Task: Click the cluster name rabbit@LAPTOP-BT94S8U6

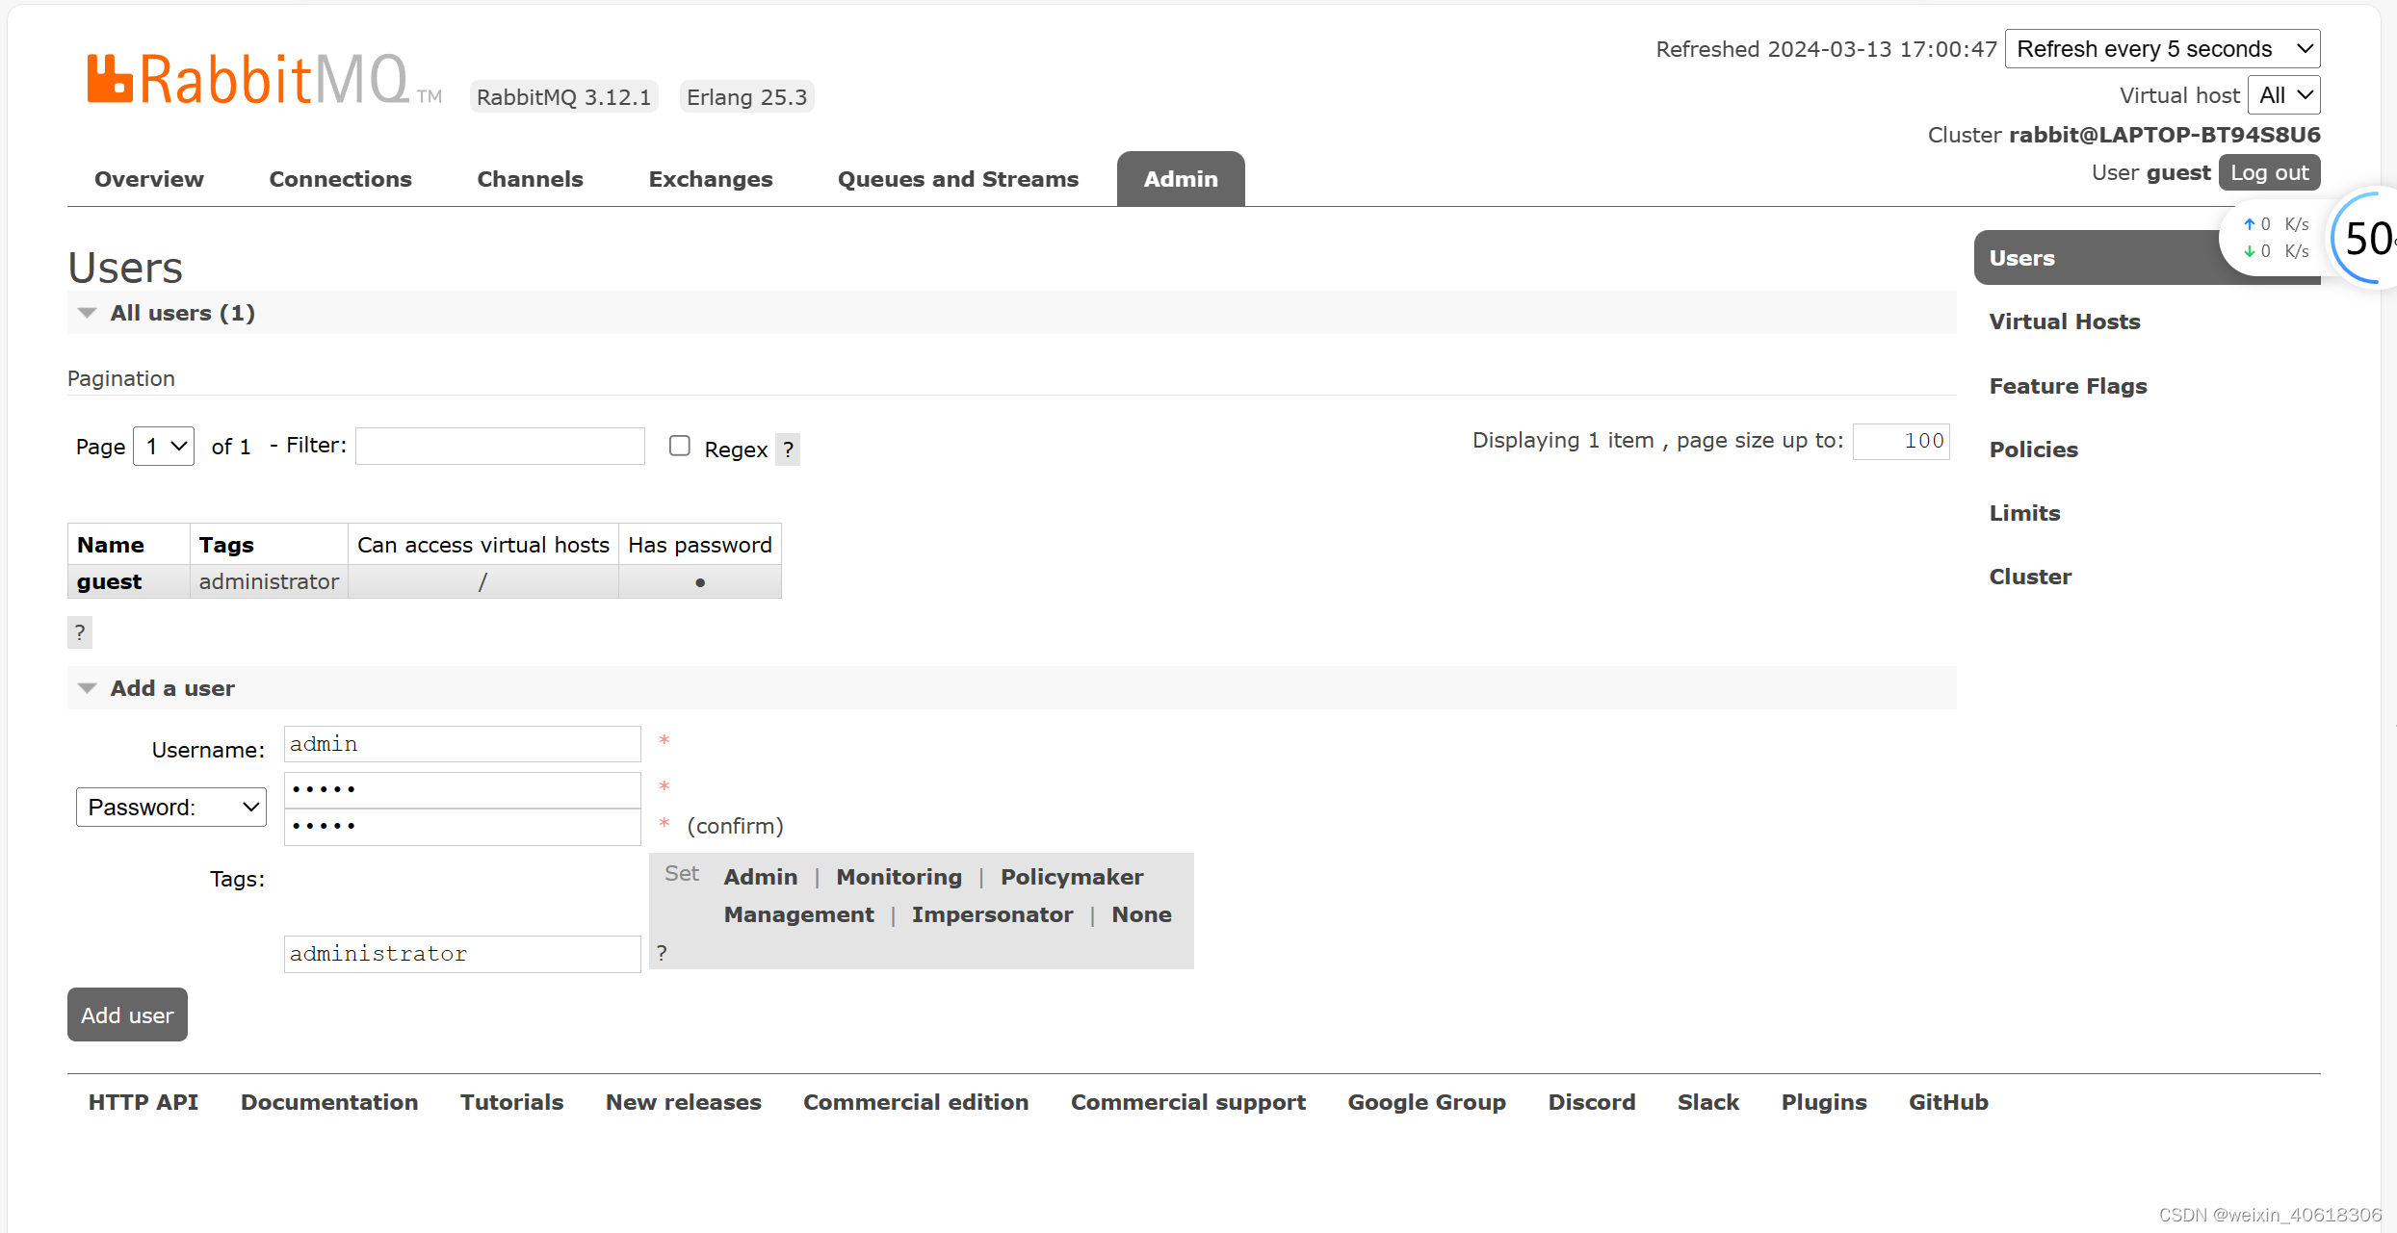Action: pos(2165,135)
